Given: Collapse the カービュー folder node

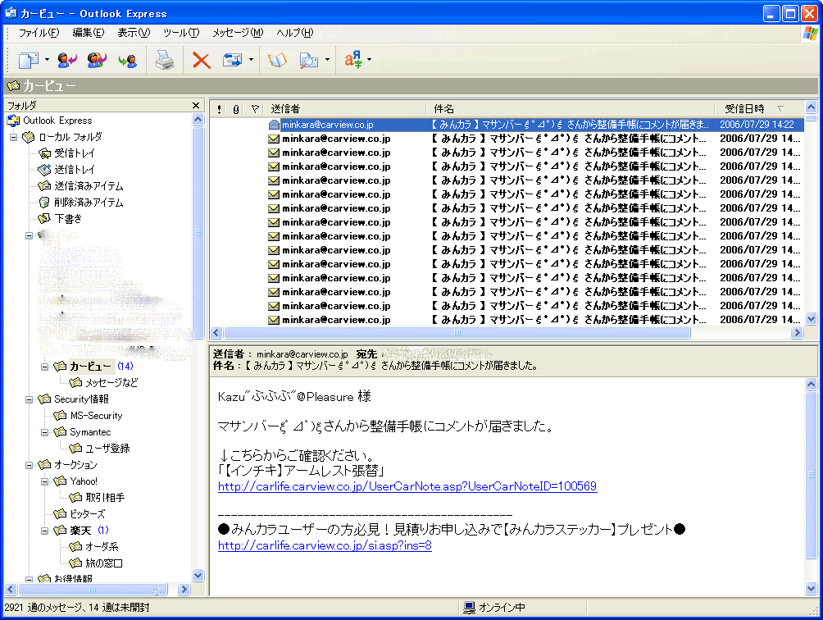Looking at the screenshot, I should tap(44, 367).
